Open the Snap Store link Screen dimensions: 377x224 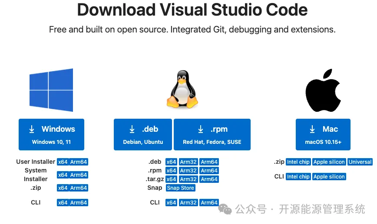coord(180,188)
